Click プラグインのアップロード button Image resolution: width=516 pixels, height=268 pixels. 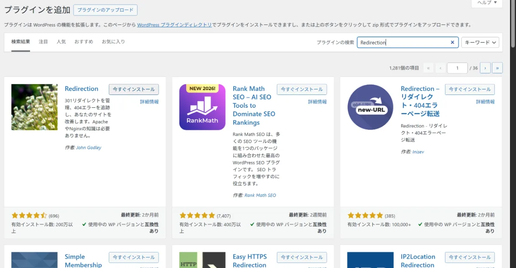tap(105, 10)
